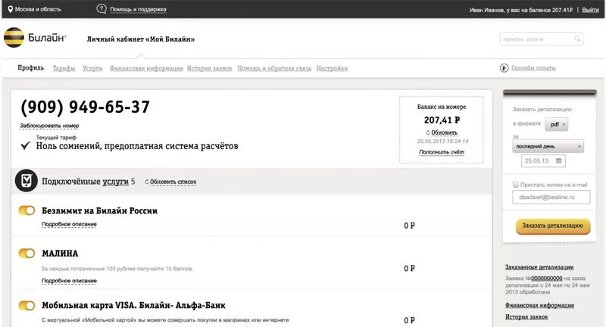606x327 pixels.
Task: Open the последний день period dropdown
Action: click(548, 146)
